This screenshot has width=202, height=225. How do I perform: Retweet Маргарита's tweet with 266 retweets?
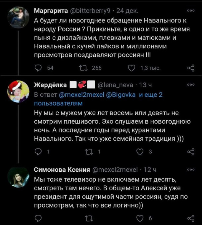tap(83, 68)
